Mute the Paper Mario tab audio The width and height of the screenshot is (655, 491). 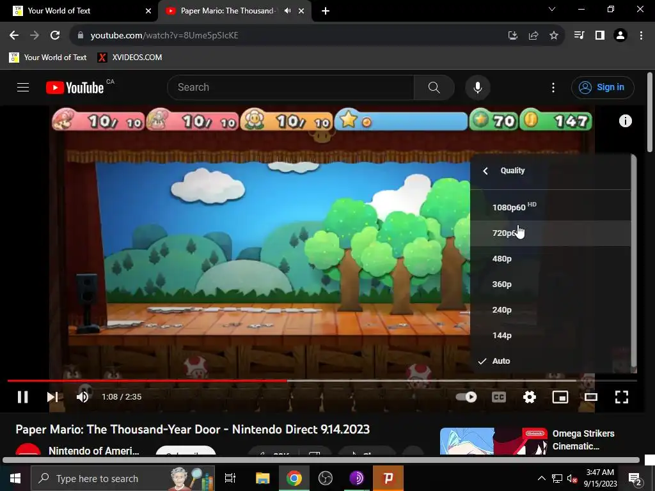tap(287, 11)
